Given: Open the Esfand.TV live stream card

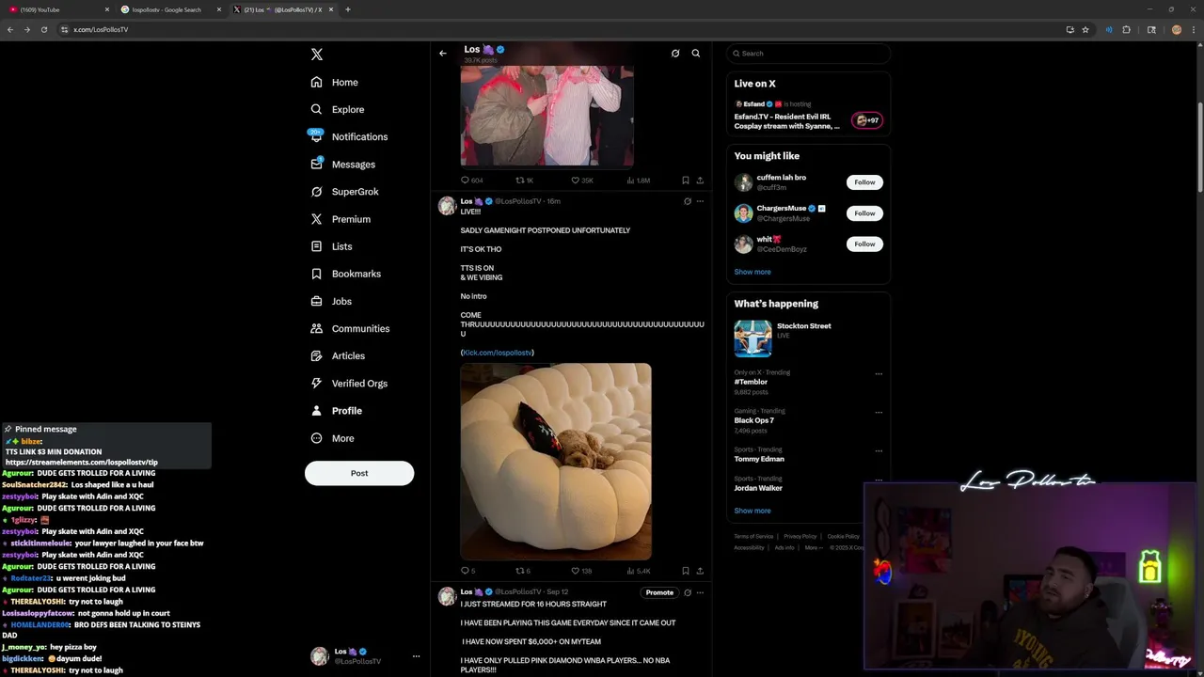Looking at the screenshot, I should pos(809,116).
